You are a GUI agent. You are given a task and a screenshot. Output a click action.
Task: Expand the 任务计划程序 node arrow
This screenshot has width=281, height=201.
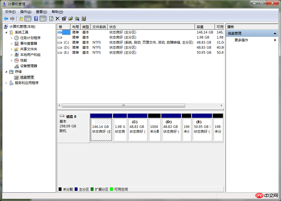(x=12, y=38)
